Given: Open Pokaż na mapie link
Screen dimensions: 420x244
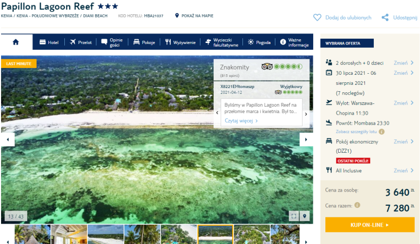Looking at the screenshot, I should coord(197,16).
